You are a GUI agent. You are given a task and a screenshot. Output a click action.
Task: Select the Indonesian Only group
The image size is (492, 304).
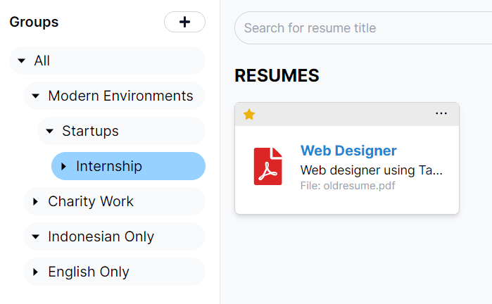tap(114, 236)
